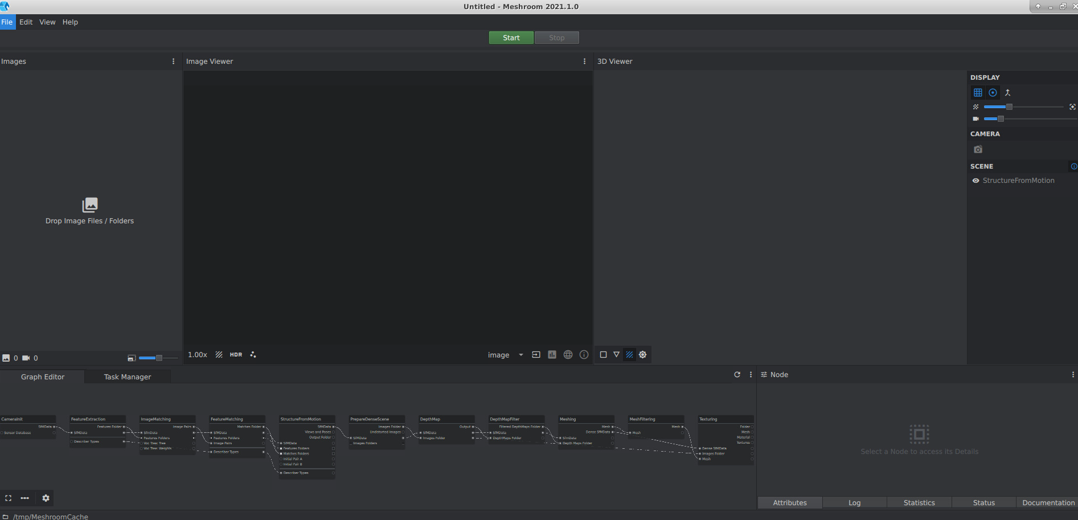1078x520 pixels.
Task: Open the Graph Editor options menu
Action: (x=751, y=375)
